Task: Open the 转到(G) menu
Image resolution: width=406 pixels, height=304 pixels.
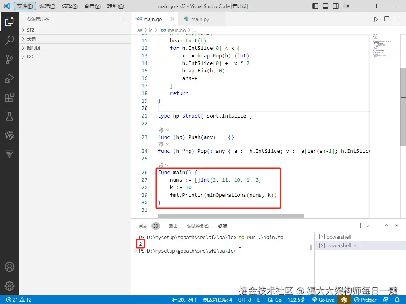Action: coord(115,6)
